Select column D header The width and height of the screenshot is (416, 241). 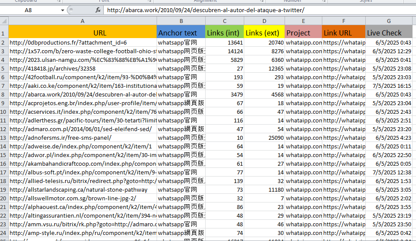tap(264, 21)
